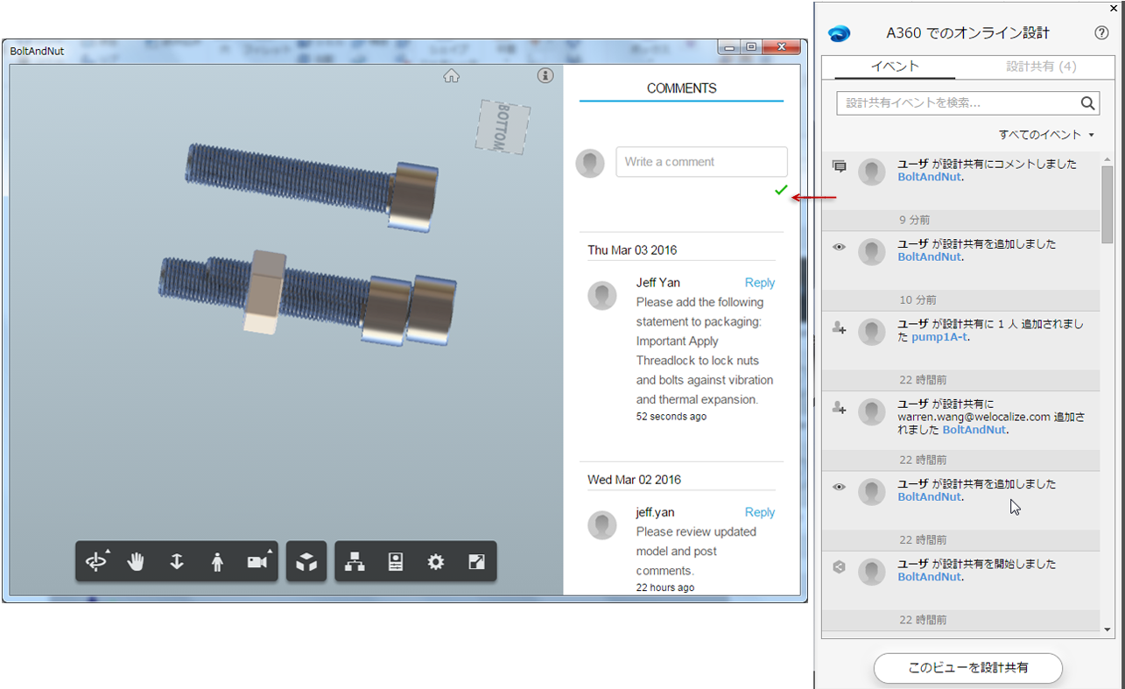Click the search magnifier icon in A360 panel
1125x689 pixels.
1087,103
